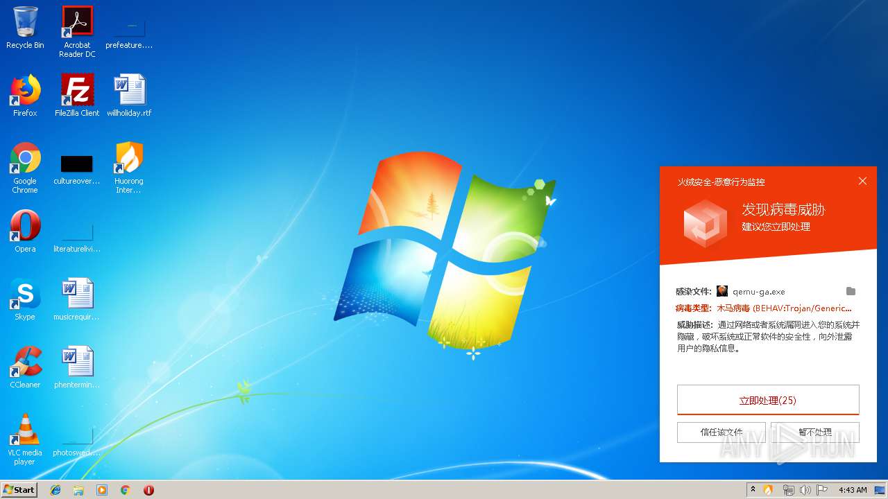888x499 pixels.
Task: Select the musicrequir Word document
Action: point(77,299)
